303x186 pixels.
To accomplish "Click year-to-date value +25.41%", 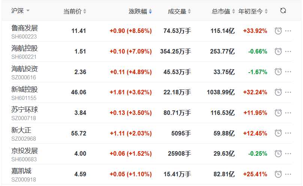I will (x=255, y=174).
